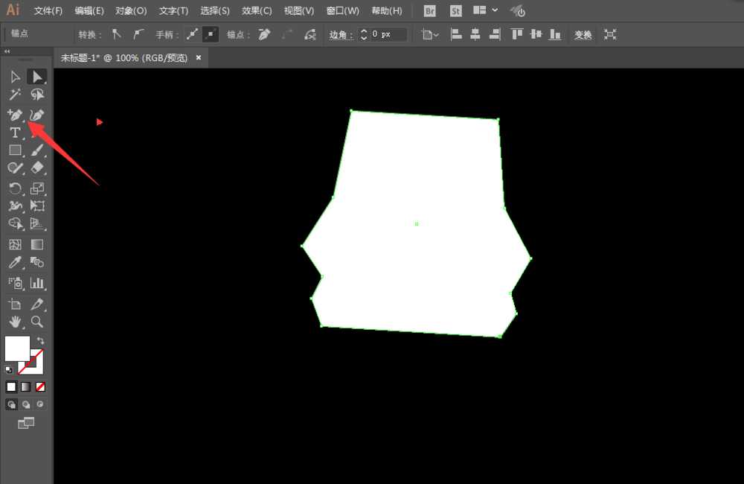Select the Eyedropper tool
The image size is (744, 484).
click(x=15, y=262)
